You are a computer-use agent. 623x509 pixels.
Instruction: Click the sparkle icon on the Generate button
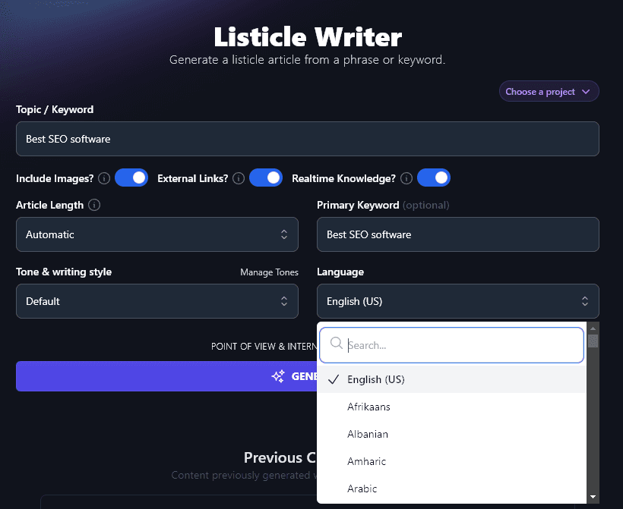pyautogui.click(x=279, y=375)
